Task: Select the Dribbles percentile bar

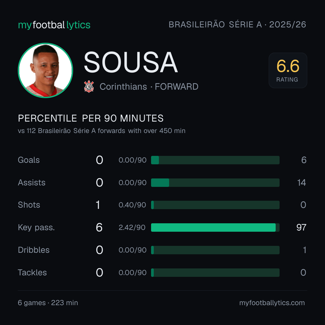Action: pos(215,250)
